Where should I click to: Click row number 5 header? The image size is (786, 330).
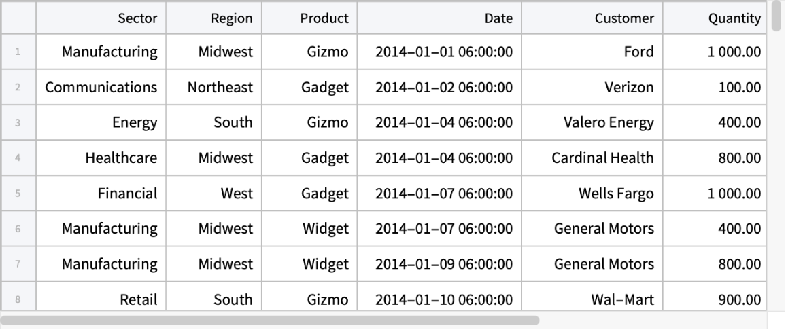tap(18, 194)
